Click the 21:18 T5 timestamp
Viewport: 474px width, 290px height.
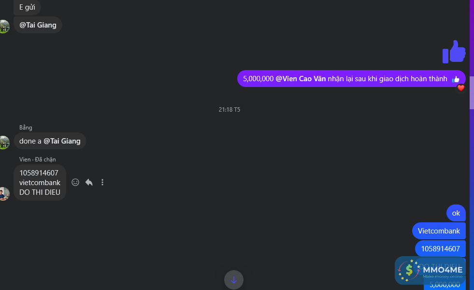tap(230, 109)
